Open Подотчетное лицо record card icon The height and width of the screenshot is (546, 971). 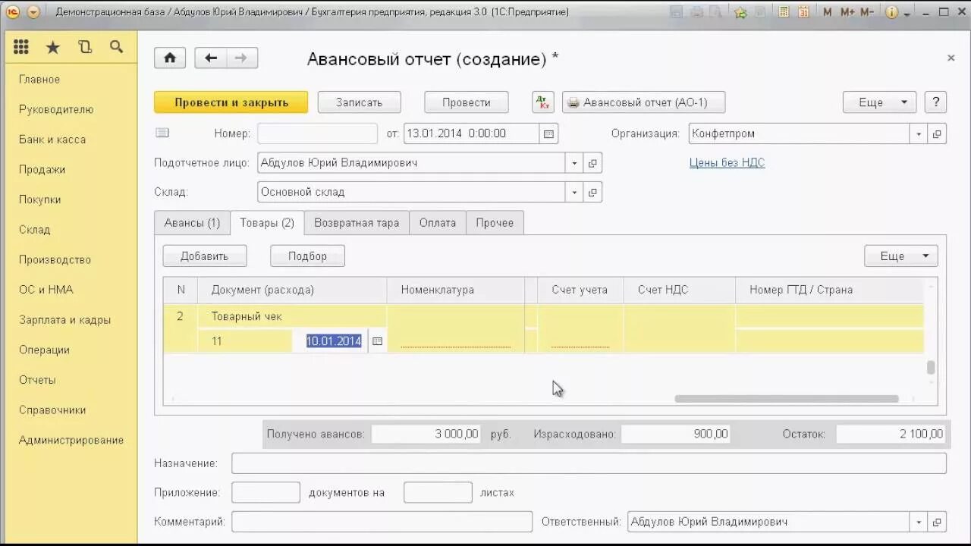click(x=593, y=163)
